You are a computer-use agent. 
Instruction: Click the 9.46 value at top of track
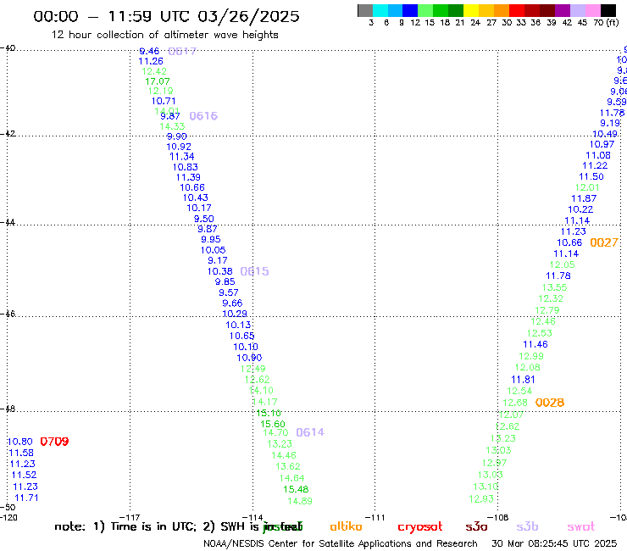point(149,51)
